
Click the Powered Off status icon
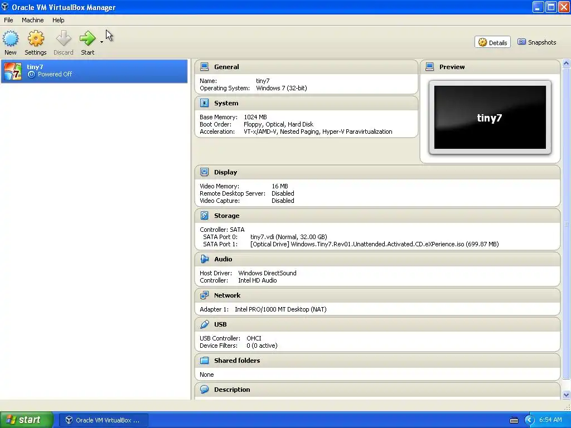31,74
